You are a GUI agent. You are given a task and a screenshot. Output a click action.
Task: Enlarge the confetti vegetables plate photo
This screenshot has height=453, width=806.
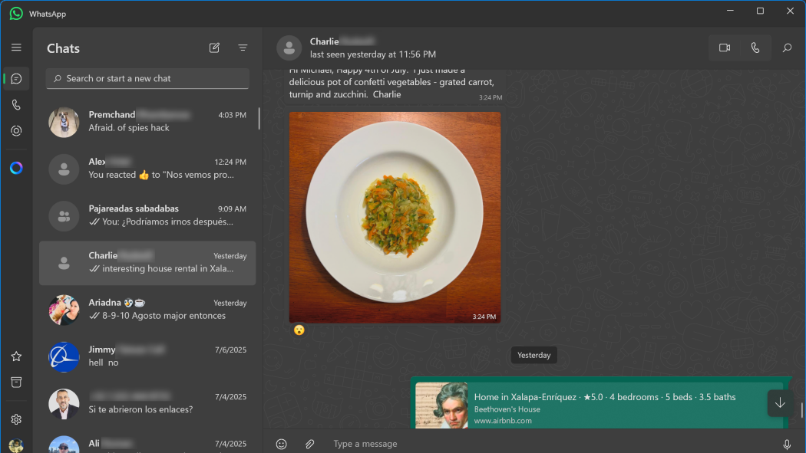tap(395, 217)
